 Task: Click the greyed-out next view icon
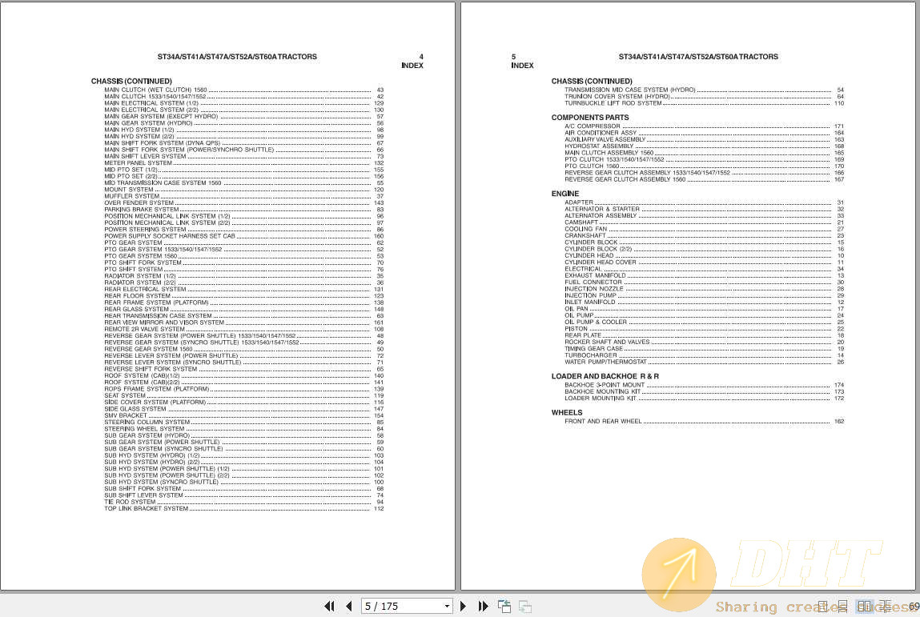(x=525, y=607)
